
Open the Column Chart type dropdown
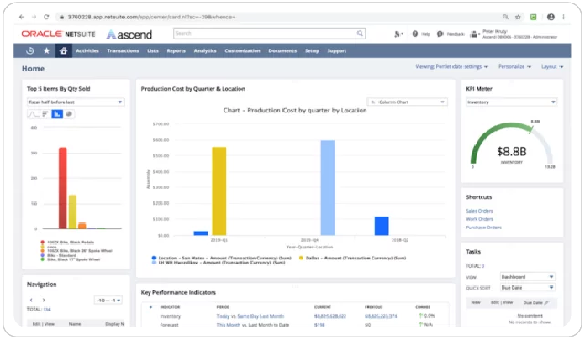pyautogui.click(x=408, y=102)
